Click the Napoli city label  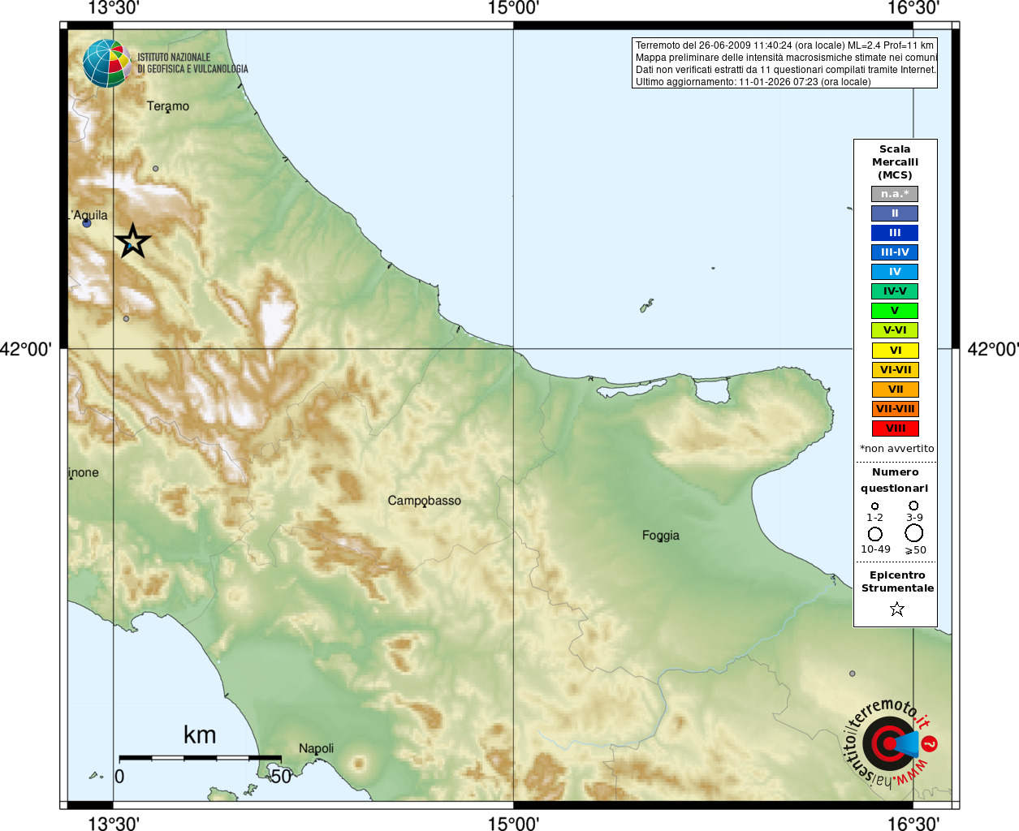click(x=316, y=748)
